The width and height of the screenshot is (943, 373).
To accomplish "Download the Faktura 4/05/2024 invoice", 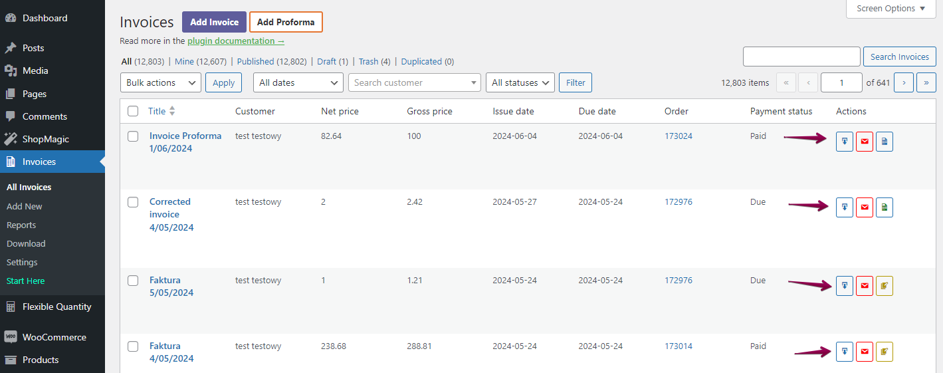I will click(844, 352).
